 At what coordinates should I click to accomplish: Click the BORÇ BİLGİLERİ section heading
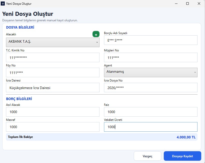[19, 99]
